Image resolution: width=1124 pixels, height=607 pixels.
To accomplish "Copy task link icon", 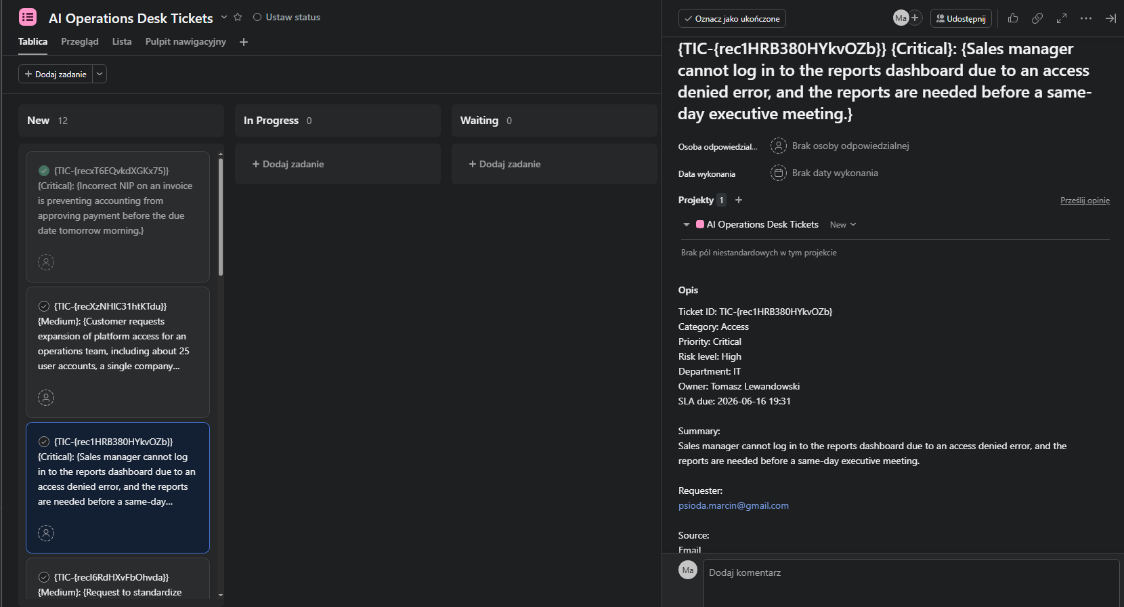I will pos(1037,18).
